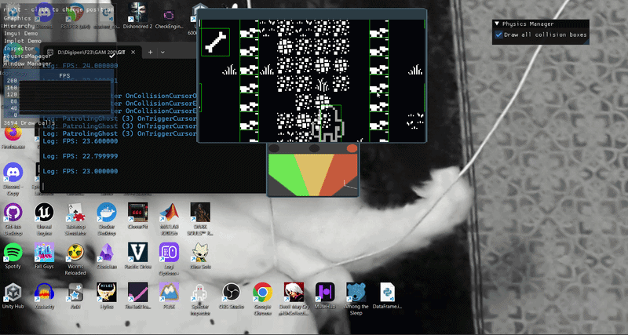Click the Physics Manager title bar
This screenshot has height=335, width=628.
tap(541, 24)
